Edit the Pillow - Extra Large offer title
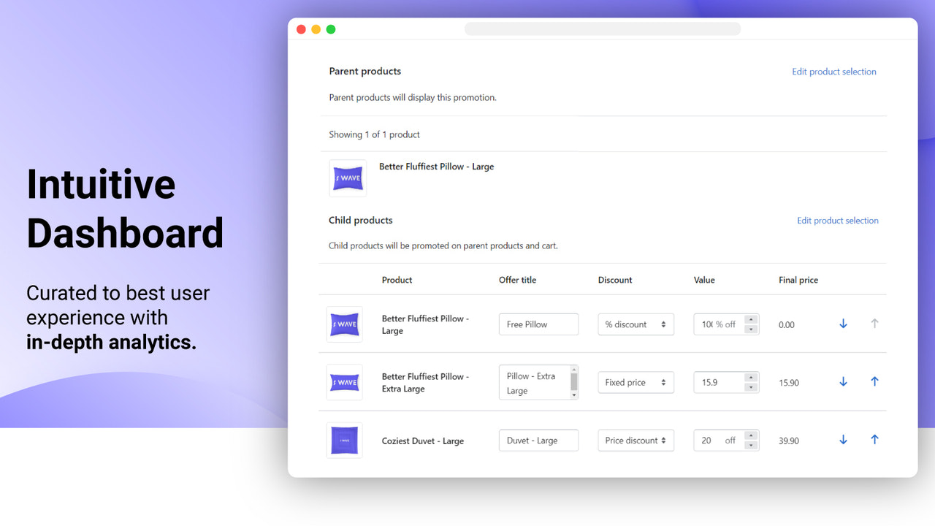Viewport: 935px width, 526px height. (537, 382)
